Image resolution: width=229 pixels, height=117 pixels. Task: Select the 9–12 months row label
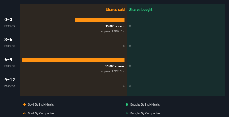pos(10,82)
